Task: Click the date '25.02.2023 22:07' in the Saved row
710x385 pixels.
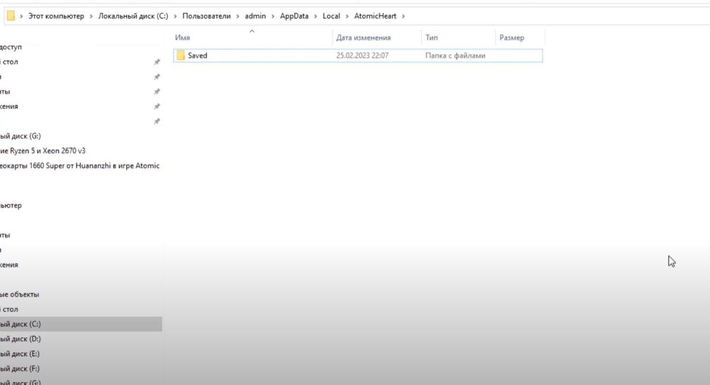Action: pyautogui.click(x=362, y=55)
